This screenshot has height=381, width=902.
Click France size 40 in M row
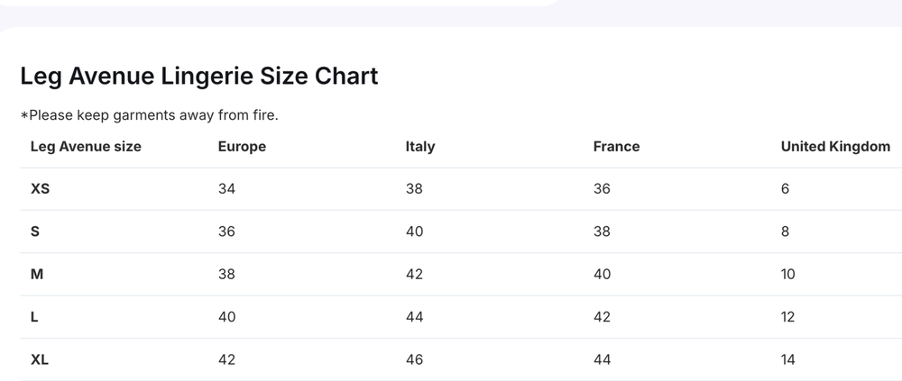(602, 274)
